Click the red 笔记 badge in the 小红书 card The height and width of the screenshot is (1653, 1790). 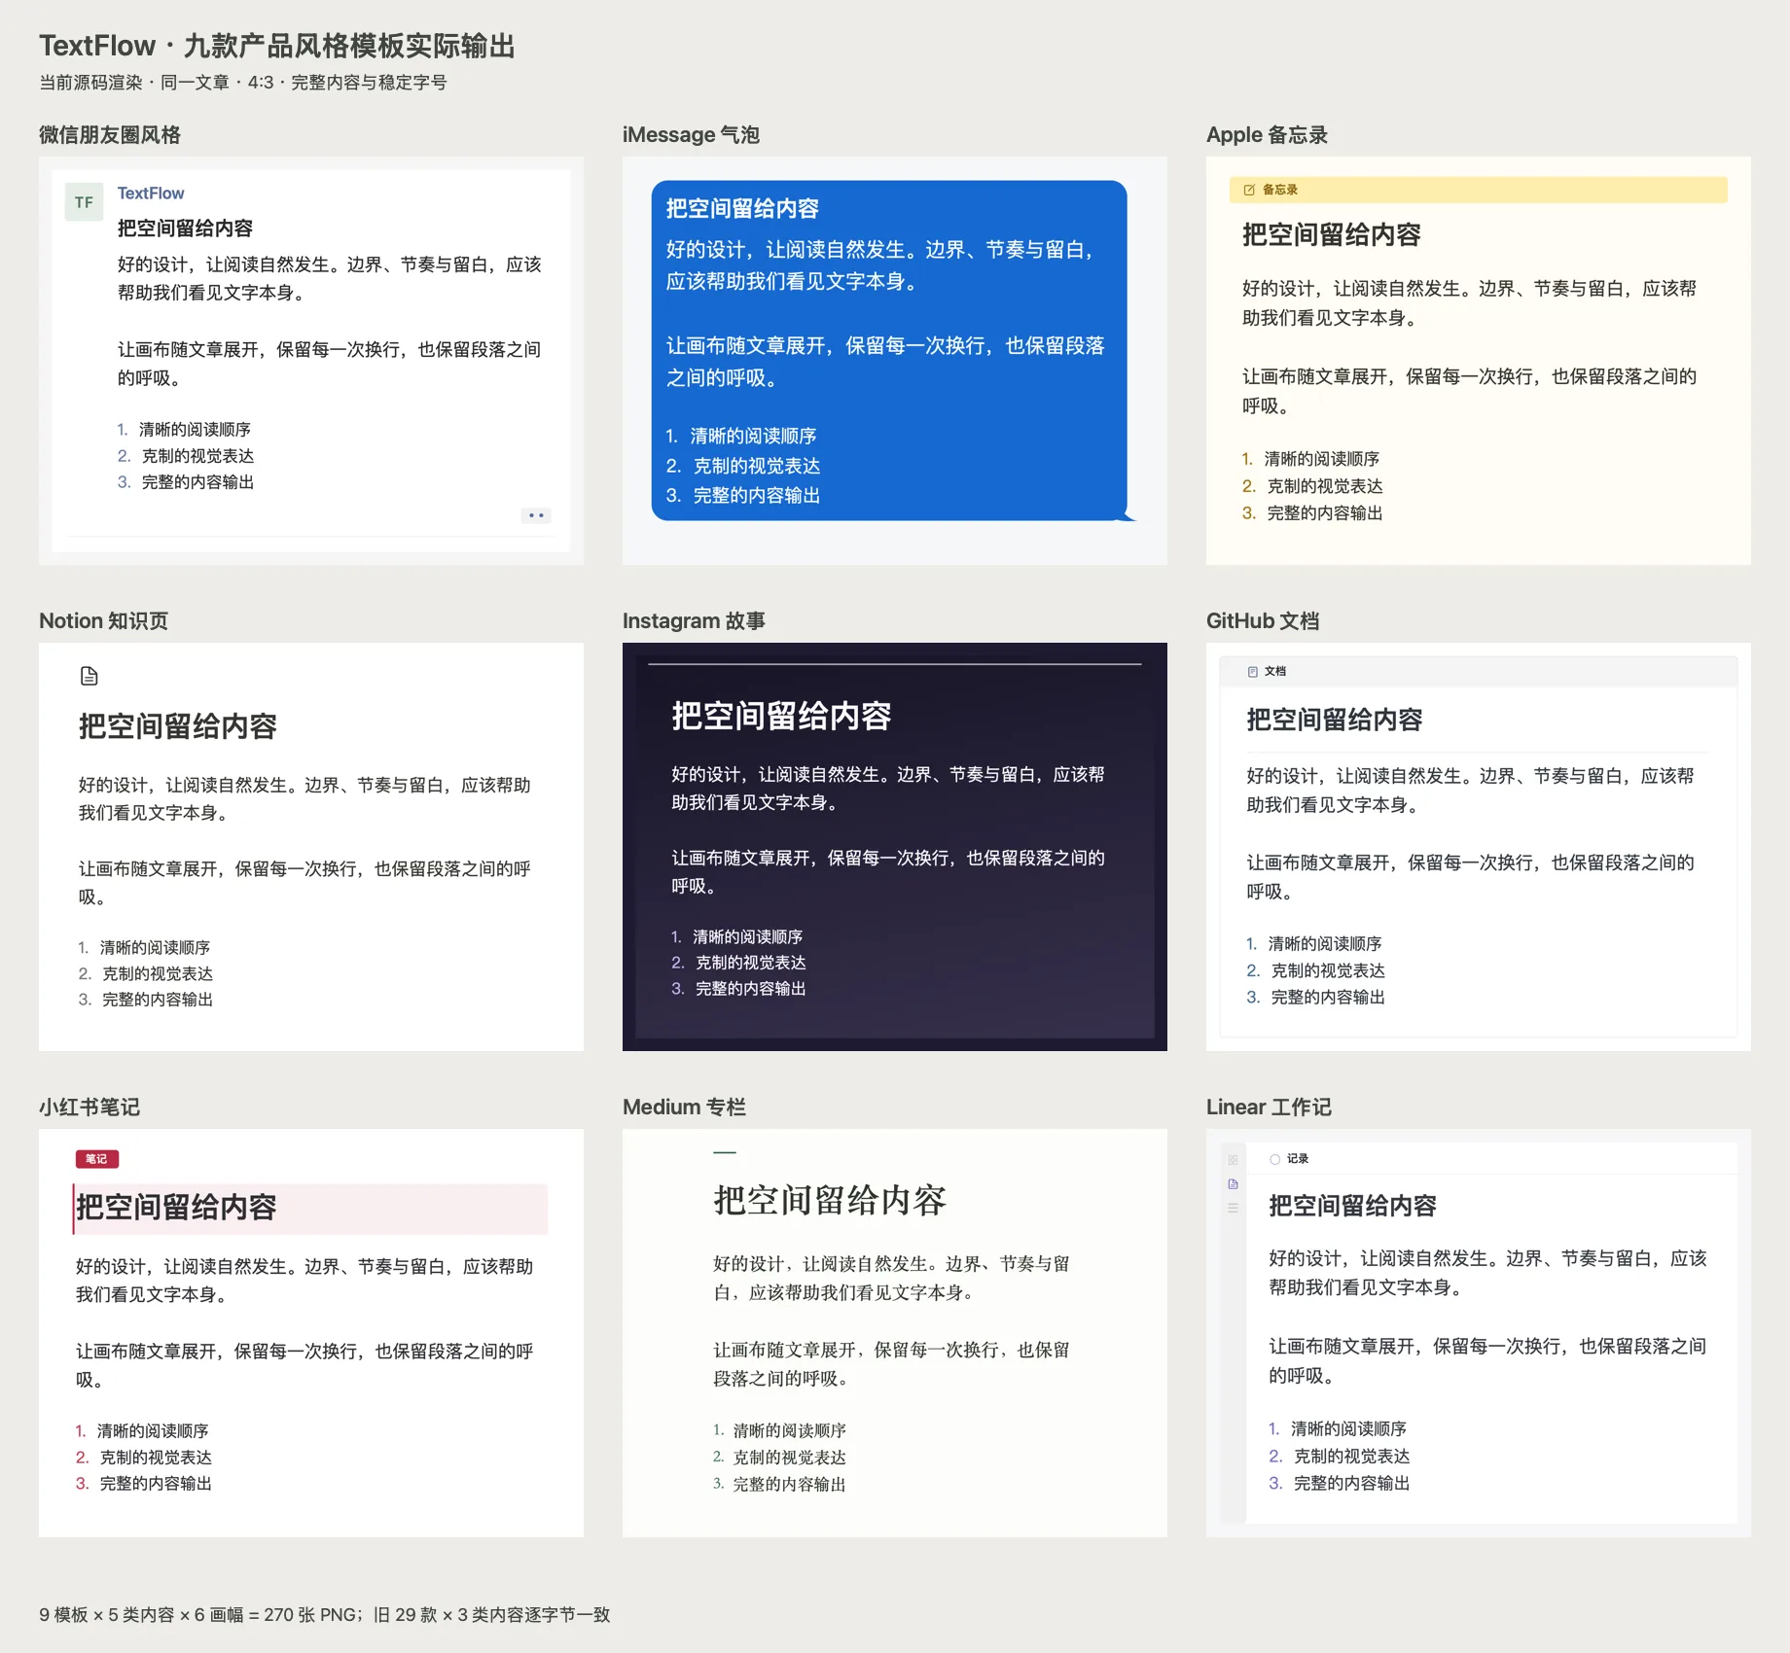(97, 1159)
